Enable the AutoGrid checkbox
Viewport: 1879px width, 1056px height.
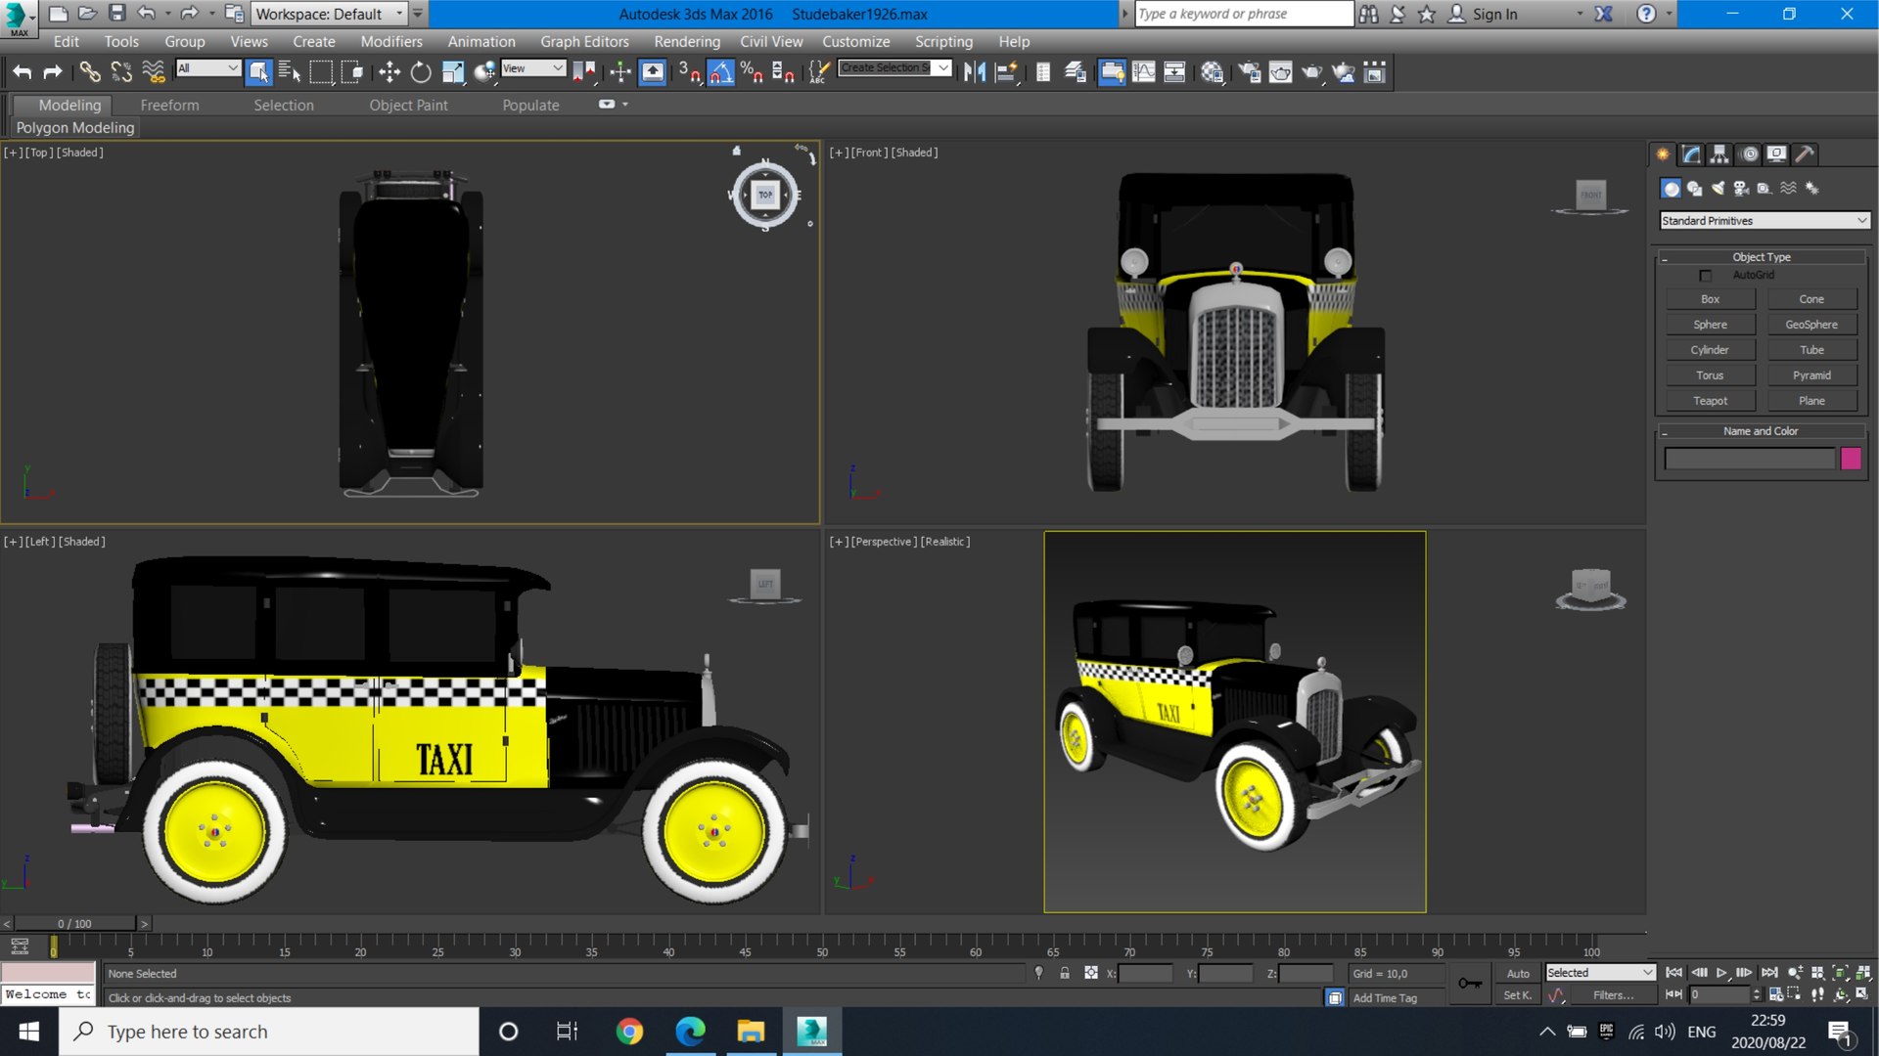tap(1706, 276)
